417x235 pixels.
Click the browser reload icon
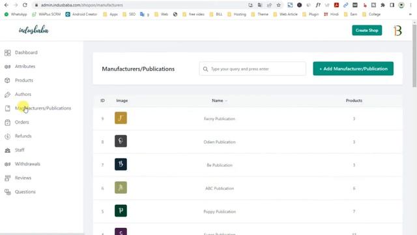[x=25, y=5]
